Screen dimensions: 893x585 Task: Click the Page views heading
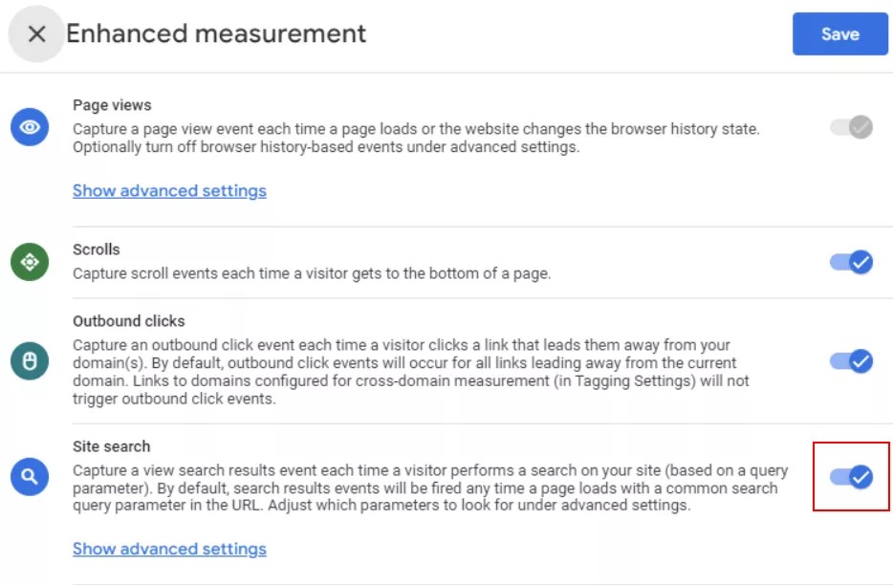point(112,105)
